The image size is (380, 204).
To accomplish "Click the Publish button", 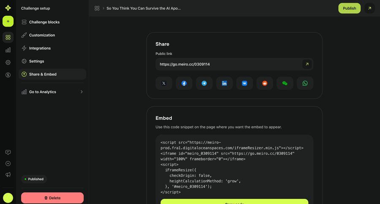I will 349,8.
